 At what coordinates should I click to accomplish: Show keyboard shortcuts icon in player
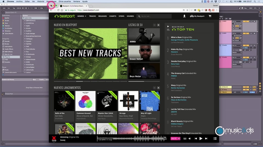[185, 139]
